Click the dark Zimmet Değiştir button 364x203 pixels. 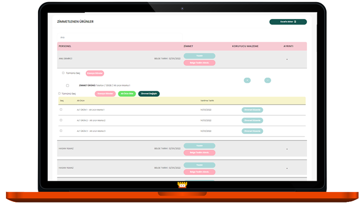pos(149,94)
